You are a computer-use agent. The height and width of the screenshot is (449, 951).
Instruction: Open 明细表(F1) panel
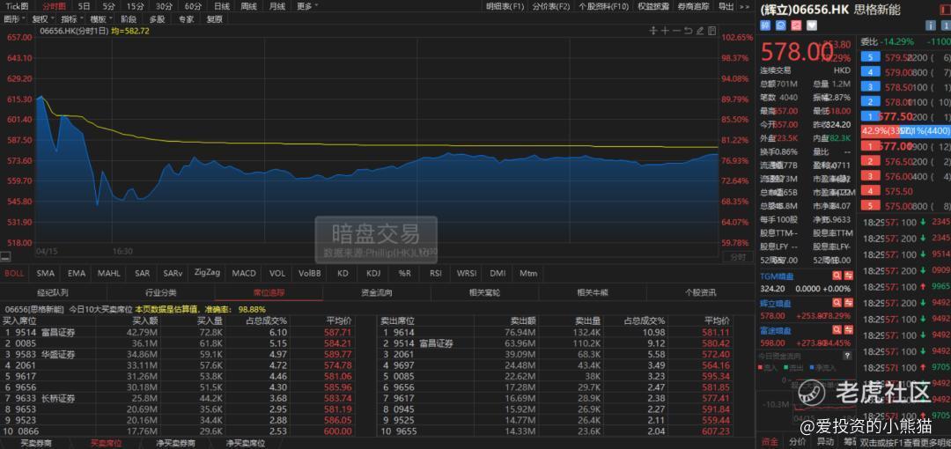(x=505, y=6)
